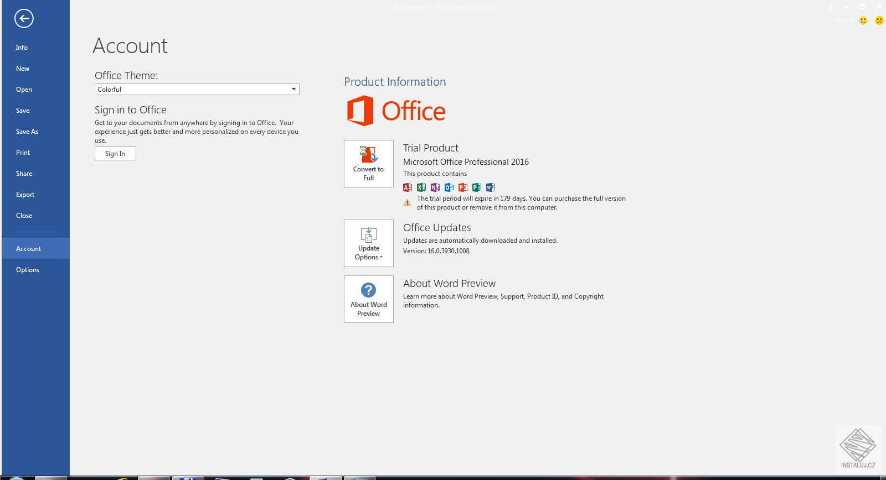The height and width of the screenshot is (480, 886).
Task: Click the Publisher app icon
Action: (477, 187)
